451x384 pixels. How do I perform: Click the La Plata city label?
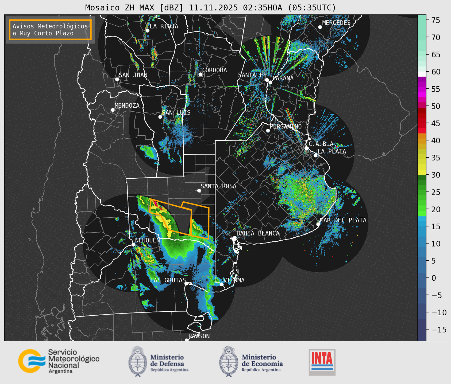coord(332,151)
